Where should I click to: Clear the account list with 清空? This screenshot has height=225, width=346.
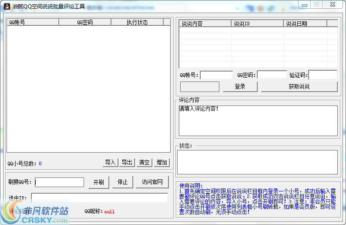click(x=144, y=163)
